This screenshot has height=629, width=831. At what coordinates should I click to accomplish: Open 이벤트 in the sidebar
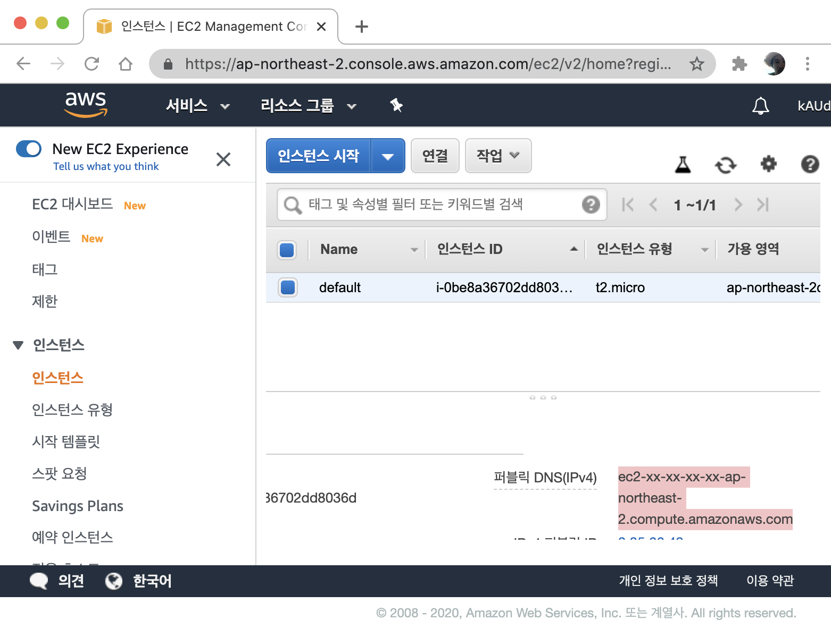tap(51, 237)
